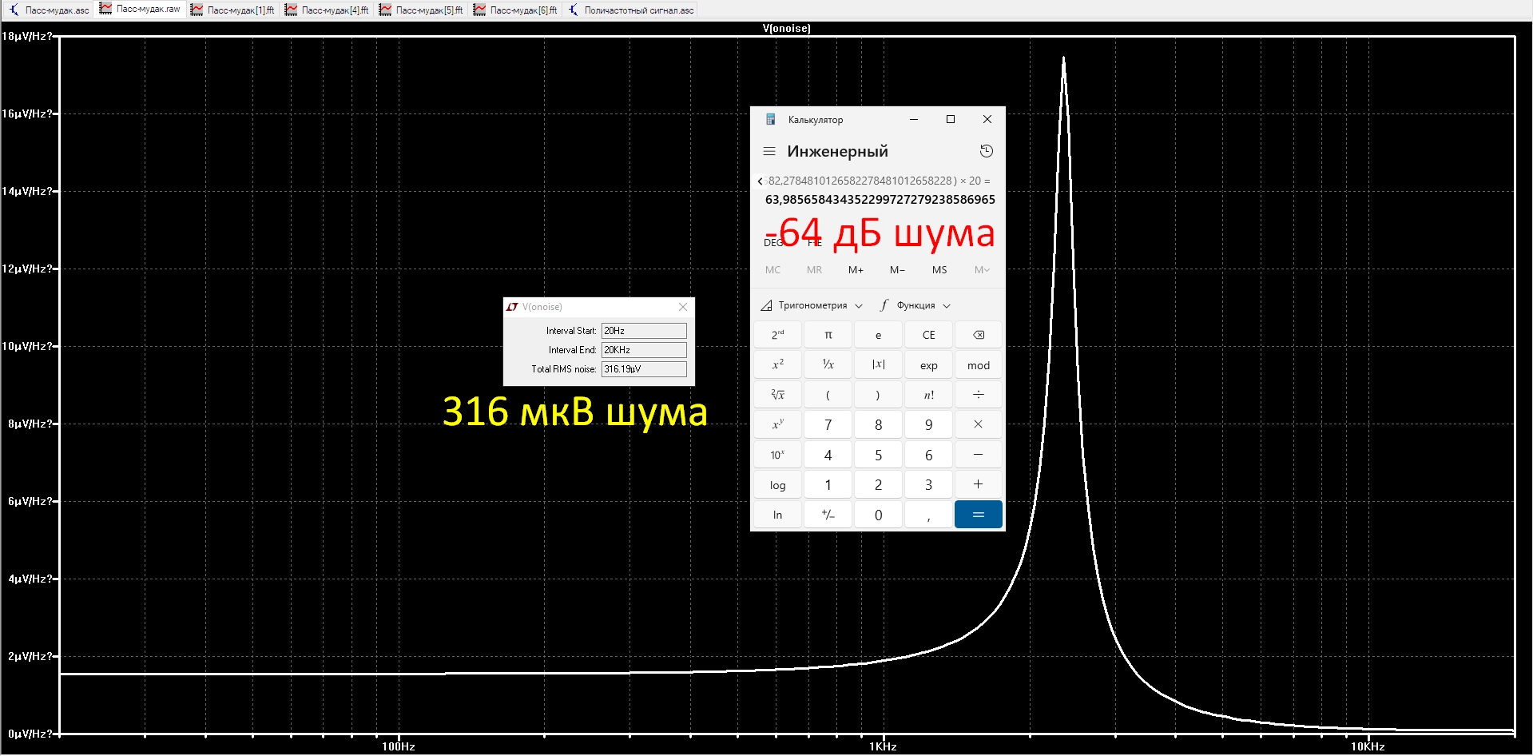This screenshot has height=756, width=1533.
Task: Click the ln natural log button
Action: pos(777,515)
